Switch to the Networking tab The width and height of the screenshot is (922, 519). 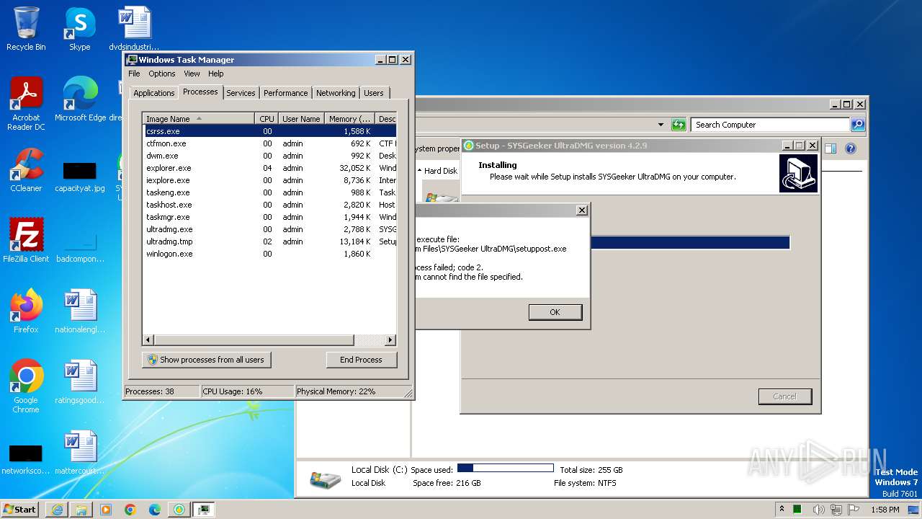(336, 93)
